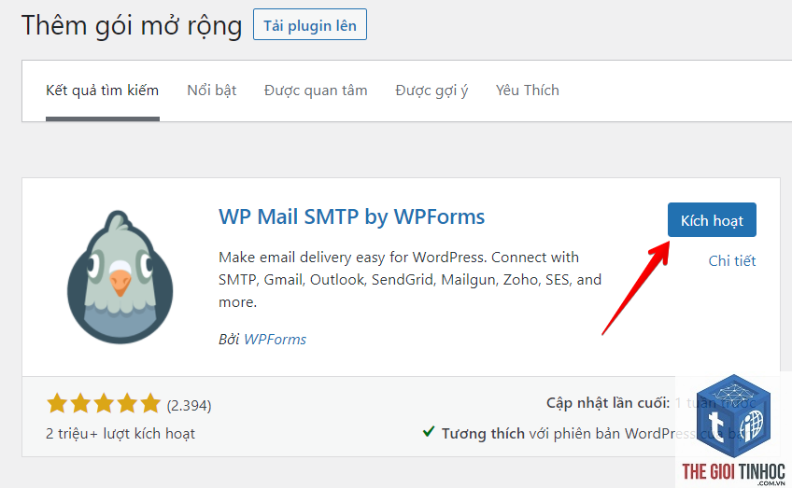The width and height of the screenshot is (792, 488).
Task: Activate plugin with Kích hoạt button
Action: pyautogui.click(x=712, y=220)
